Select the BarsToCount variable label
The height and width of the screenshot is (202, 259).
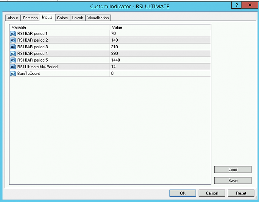coord(29,74)
